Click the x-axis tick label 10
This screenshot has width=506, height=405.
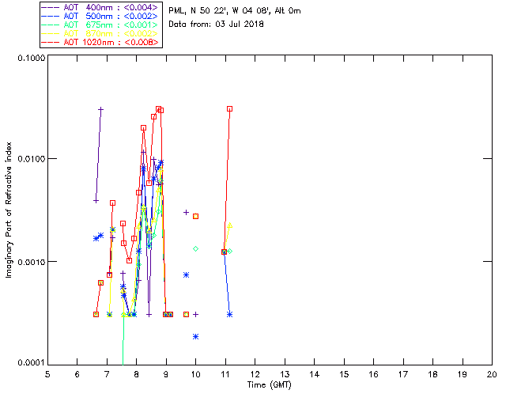195,374
